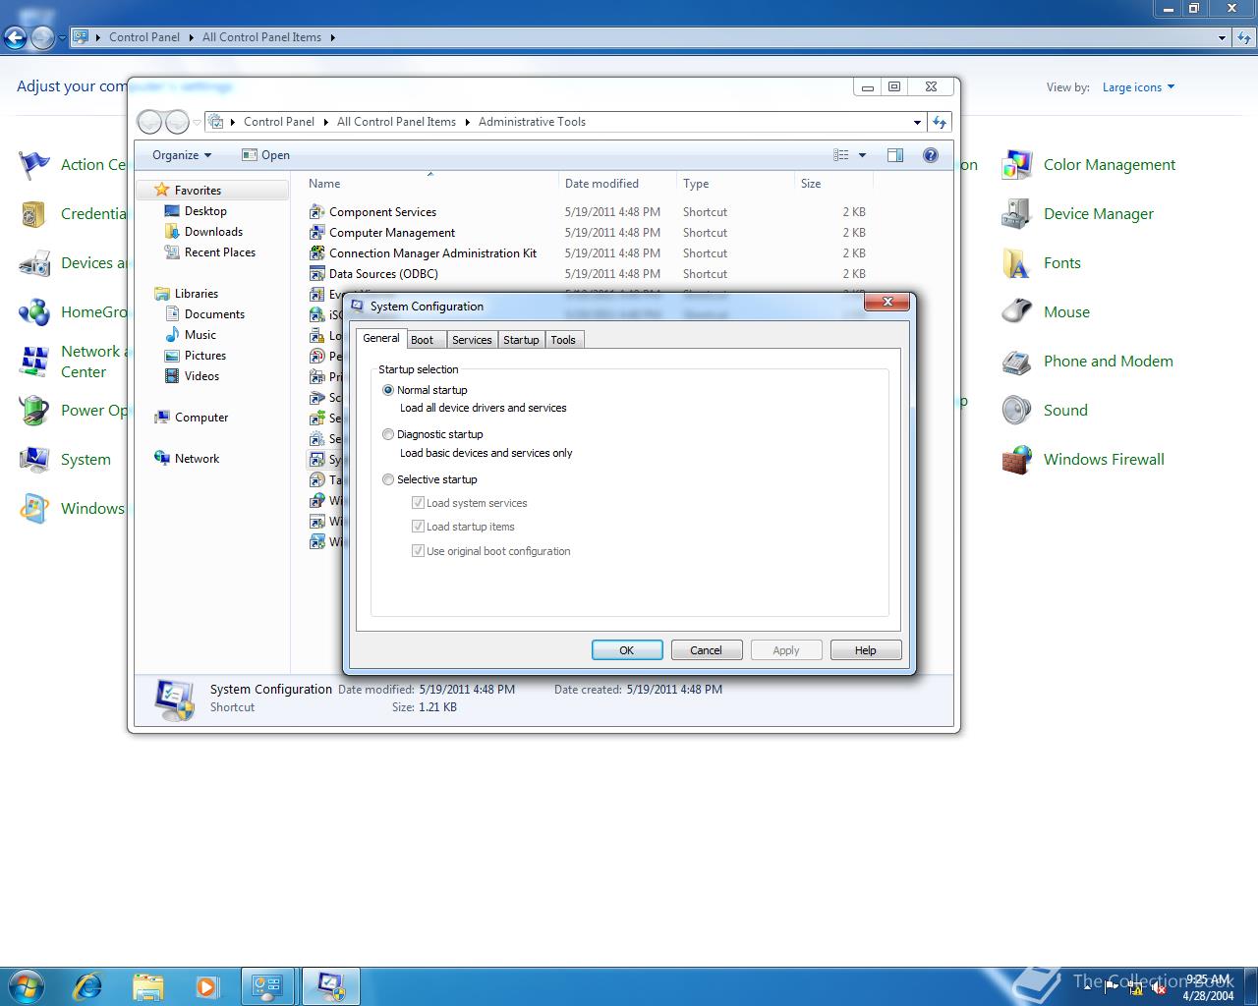
Task: Click the Cancel button in System Configuration
Action: (x=706, y=650)
